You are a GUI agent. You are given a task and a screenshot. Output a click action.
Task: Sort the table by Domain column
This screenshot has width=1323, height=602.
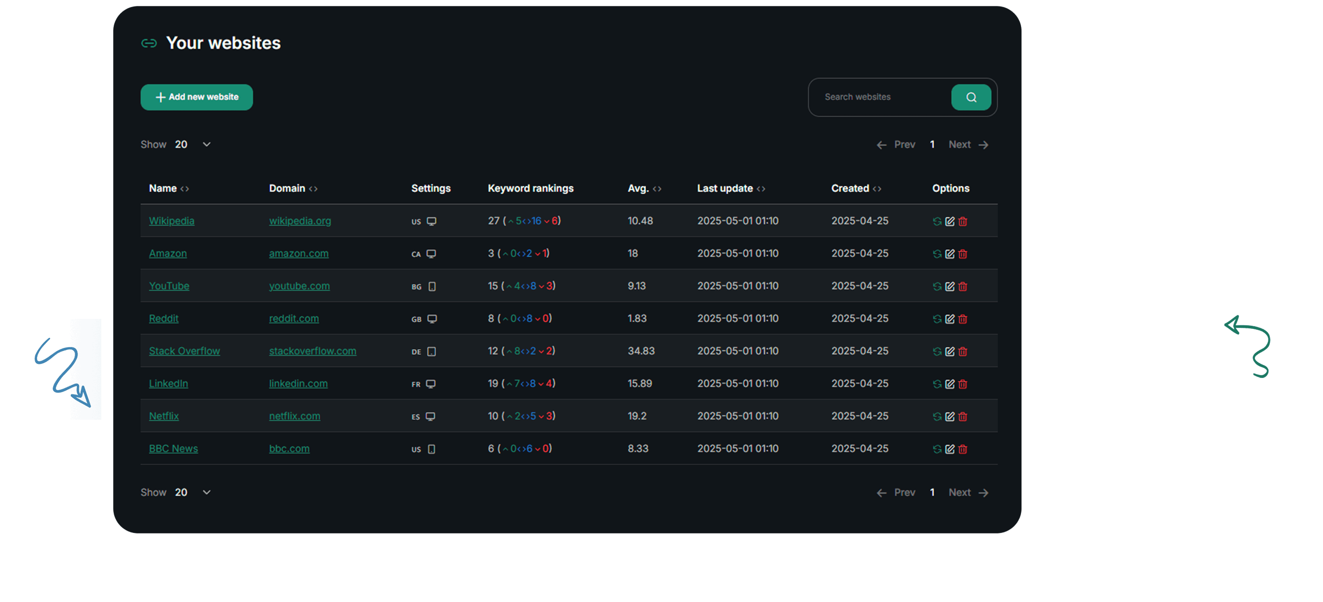(294, 189)
